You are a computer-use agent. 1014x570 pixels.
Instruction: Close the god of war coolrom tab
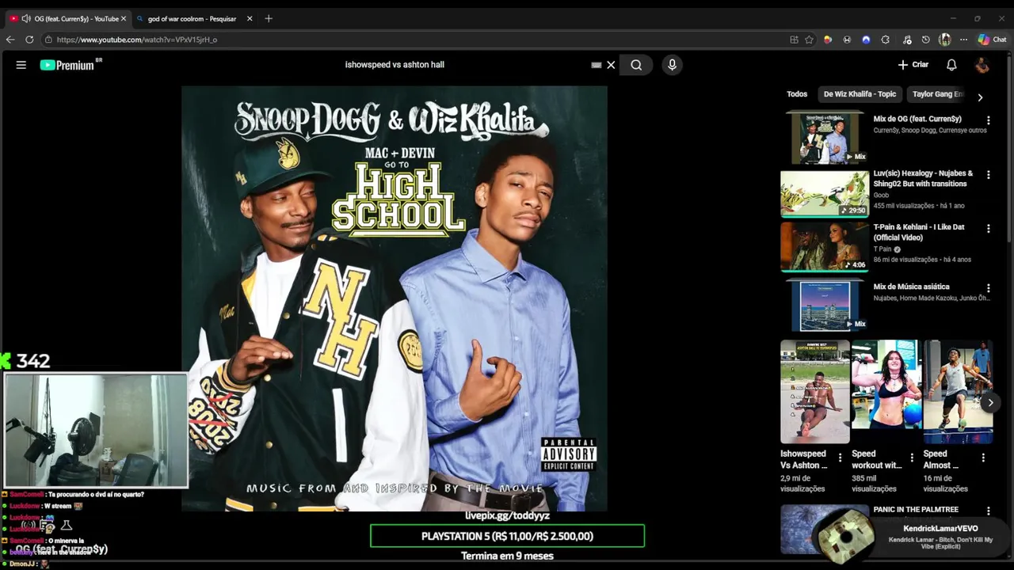pyautogui.click(x=250, y=18)
